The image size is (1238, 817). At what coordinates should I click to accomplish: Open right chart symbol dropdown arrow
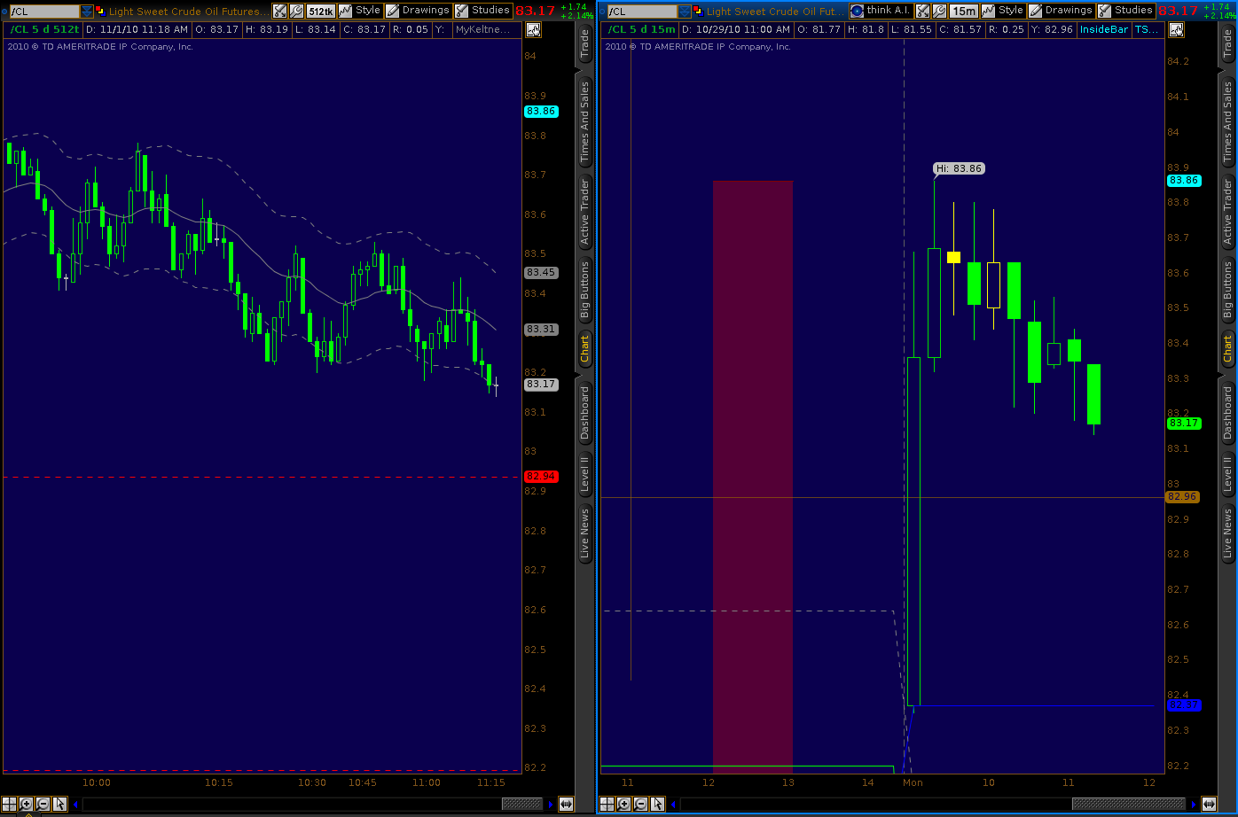tap(683, 12)
